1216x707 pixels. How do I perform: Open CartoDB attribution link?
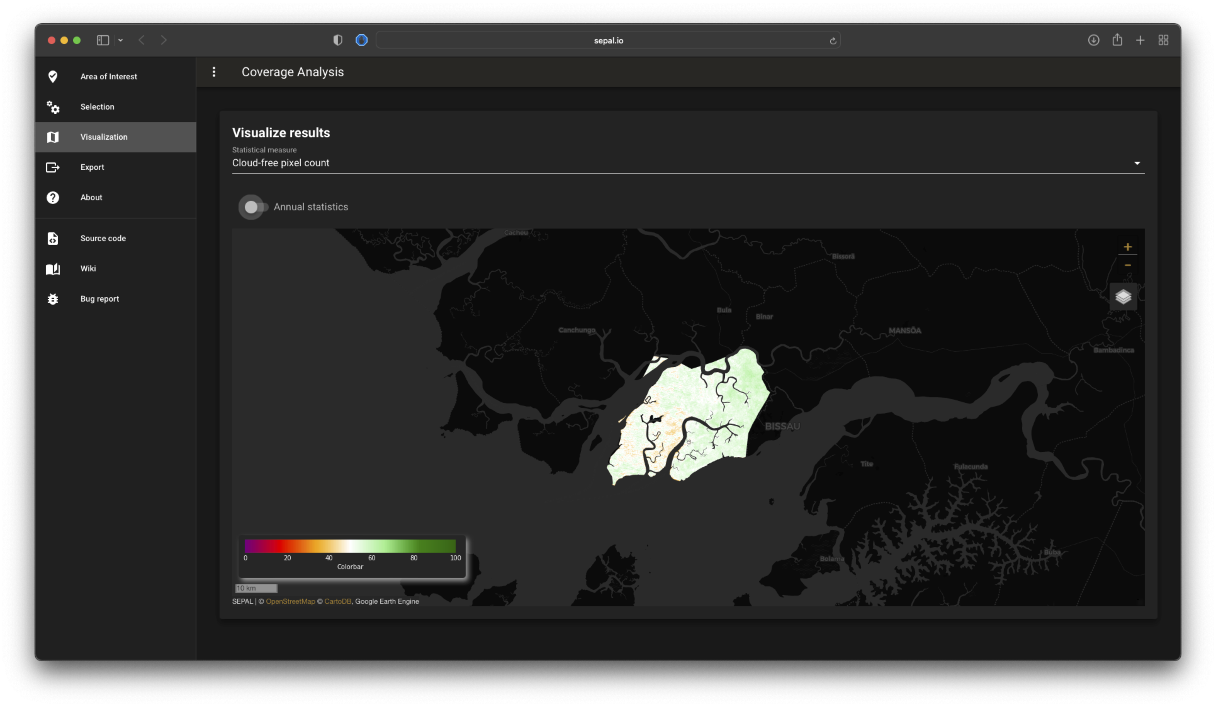(337, 601)
